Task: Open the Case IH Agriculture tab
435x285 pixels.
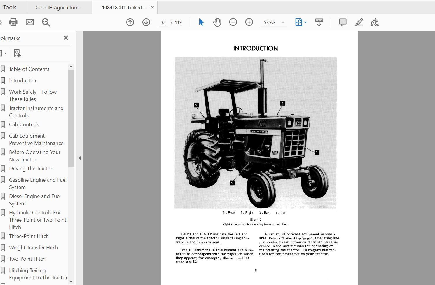Action: [x=58, y=7]
